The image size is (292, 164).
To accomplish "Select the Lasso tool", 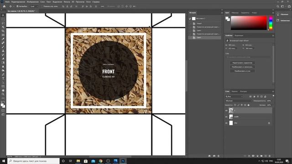I will pyautogui.click(x=3, y=23).
